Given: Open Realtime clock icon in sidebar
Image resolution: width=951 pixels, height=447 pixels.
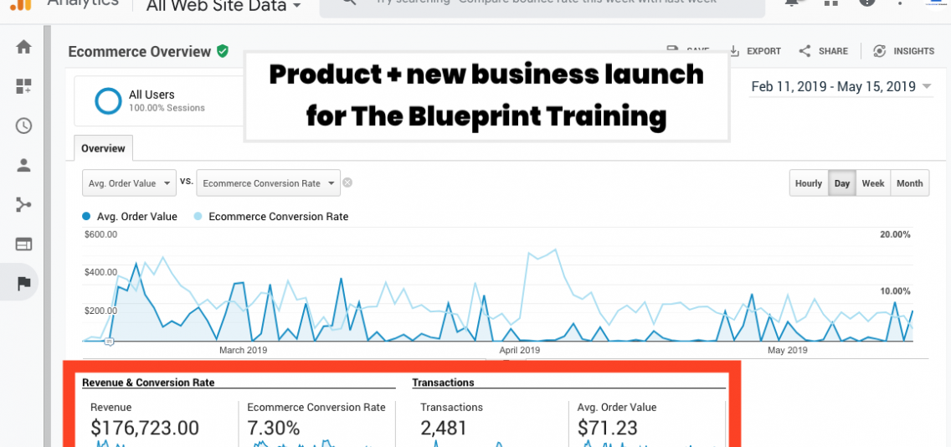Looking at the screenshot, I should [23, 126].
